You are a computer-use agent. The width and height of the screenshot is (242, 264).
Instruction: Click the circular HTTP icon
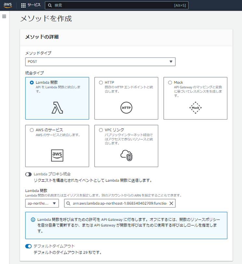pyautogui.click(x=126, y=107)
